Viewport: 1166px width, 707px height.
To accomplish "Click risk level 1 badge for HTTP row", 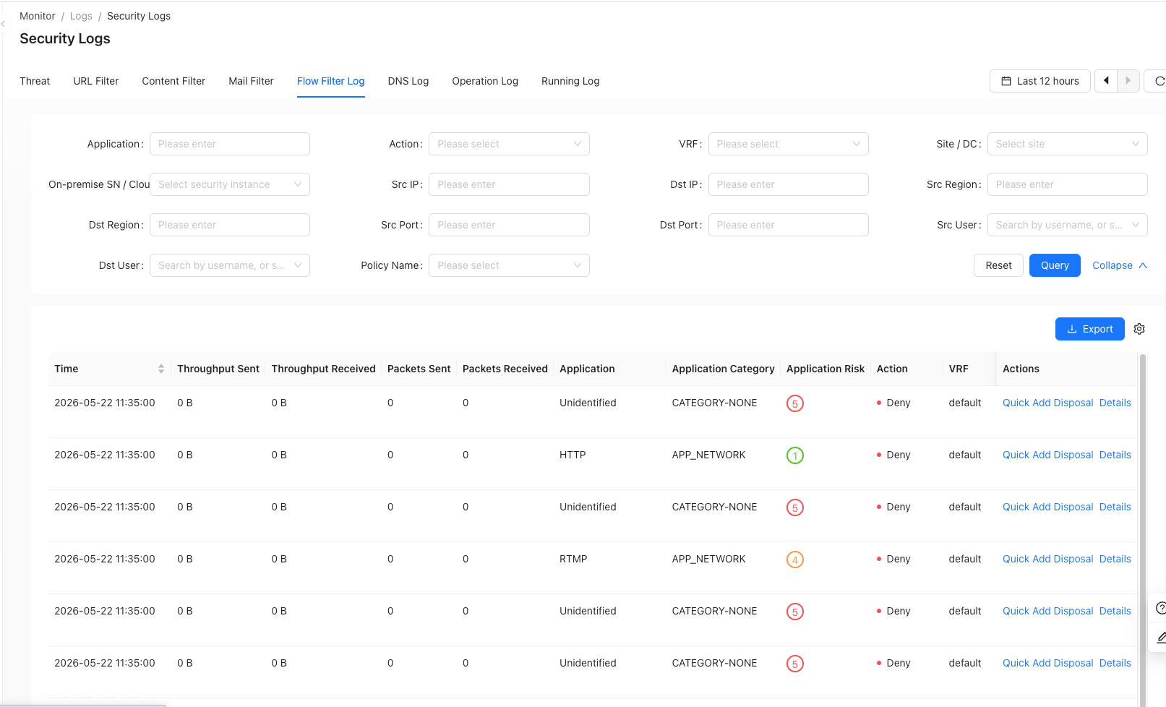I will pos(795,455).
